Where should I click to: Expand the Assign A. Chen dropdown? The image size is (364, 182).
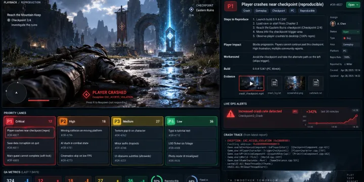345,24
